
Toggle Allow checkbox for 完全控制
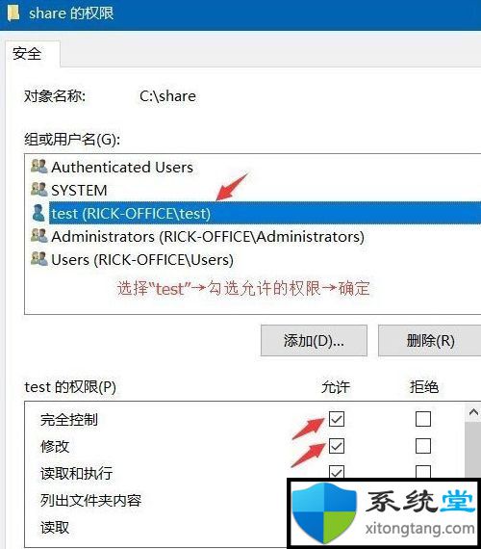pyautogui.click(x=337, y=419)
